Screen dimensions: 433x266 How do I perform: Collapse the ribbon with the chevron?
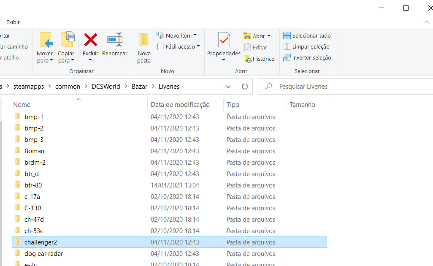coord(427,22)
